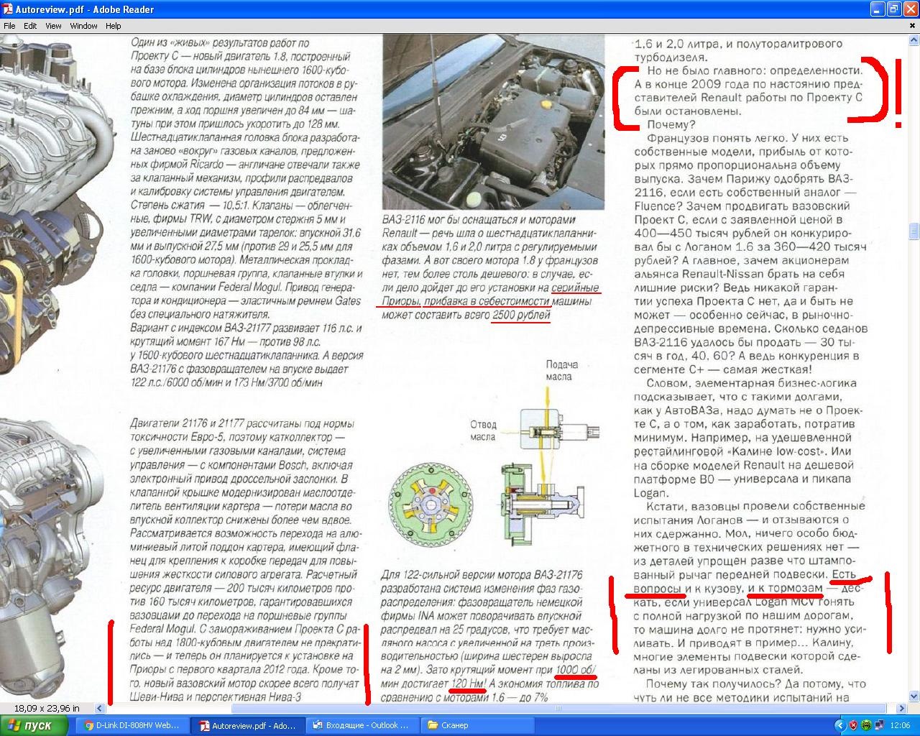The height and width of the screenshot is (736, 920).
Task: Open the Window menu
Action: point(83,26)
